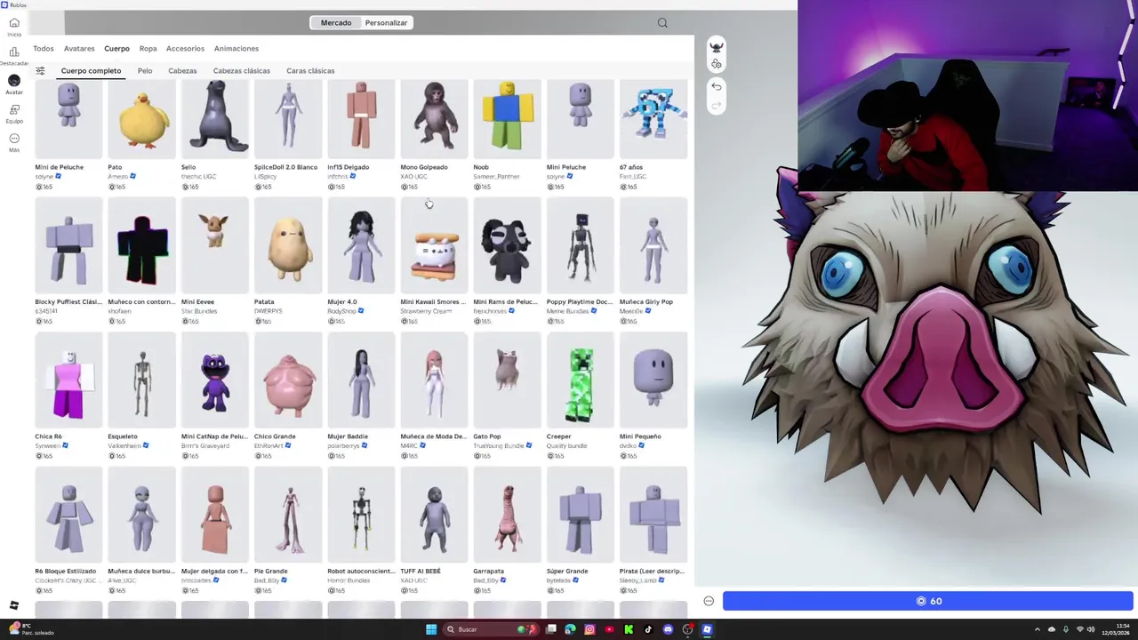The height and width of the screenshot is (640, 1138).
Task: Select the Mini Kawaii Smores thumbnail
Action: 434,246
